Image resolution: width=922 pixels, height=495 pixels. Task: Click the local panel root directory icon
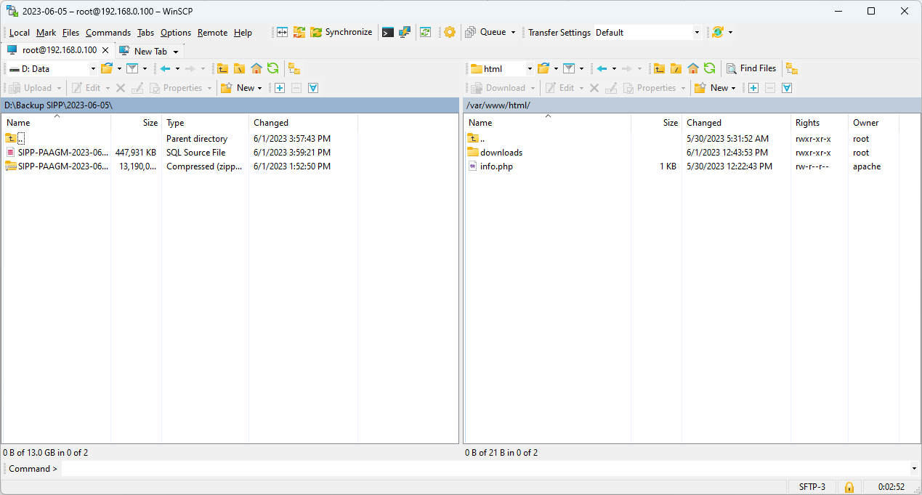(x=239, y=68)
